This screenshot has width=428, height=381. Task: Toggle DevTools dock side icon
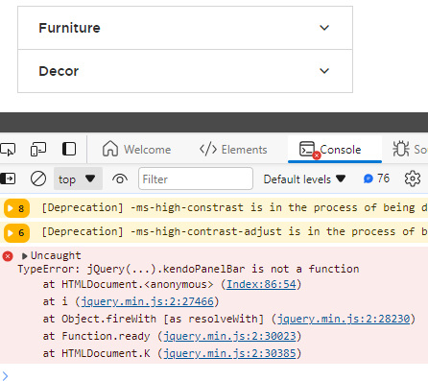[x=69, y=149]
